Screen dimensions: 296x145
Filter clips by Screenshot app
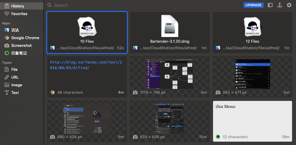tap(22, 45)
